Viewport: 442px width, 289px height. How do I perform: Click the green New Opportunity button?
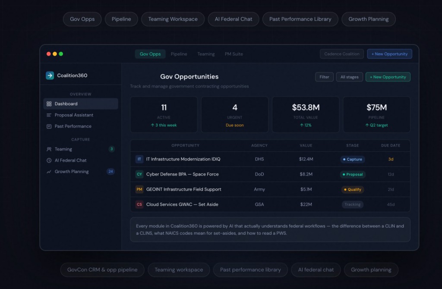tap(388, 77)
